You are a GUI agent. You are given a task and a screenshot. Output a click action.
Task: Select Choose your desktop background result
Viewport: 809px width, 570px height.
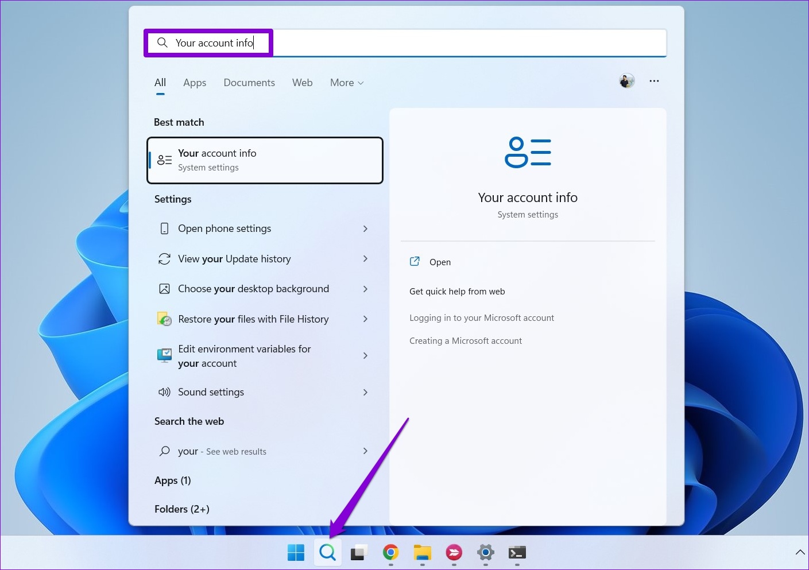265,289
